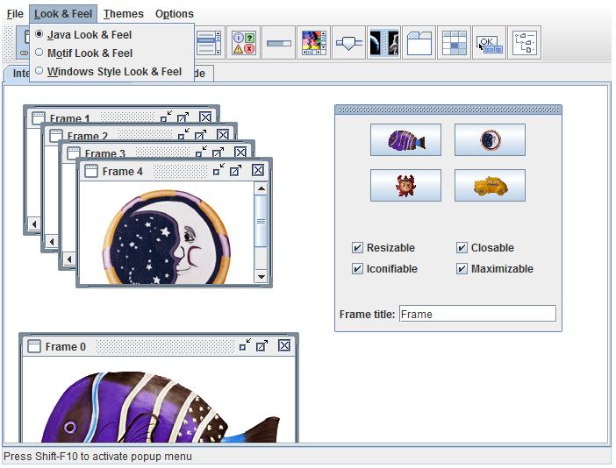Viewport: 616px width, 468px height.
Task: Click "Press Shift-F10 to activate popup menu" status text
Action: [97, 457]
